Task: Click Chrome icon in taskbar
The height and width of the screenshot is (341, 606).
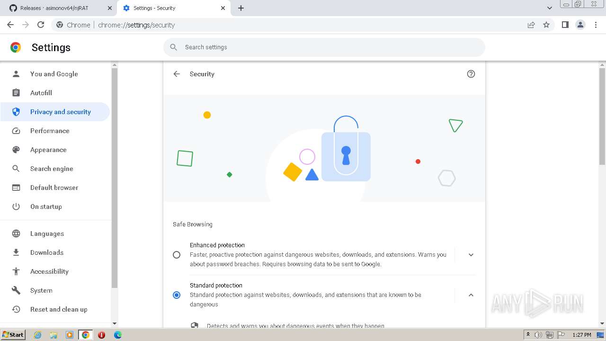Action: pos(86,335)
